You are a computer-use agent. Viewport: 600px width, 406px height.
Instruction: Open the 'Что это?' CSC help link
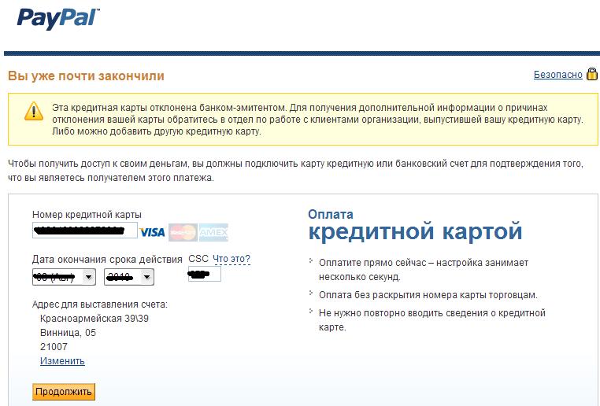tap(231, 259)
